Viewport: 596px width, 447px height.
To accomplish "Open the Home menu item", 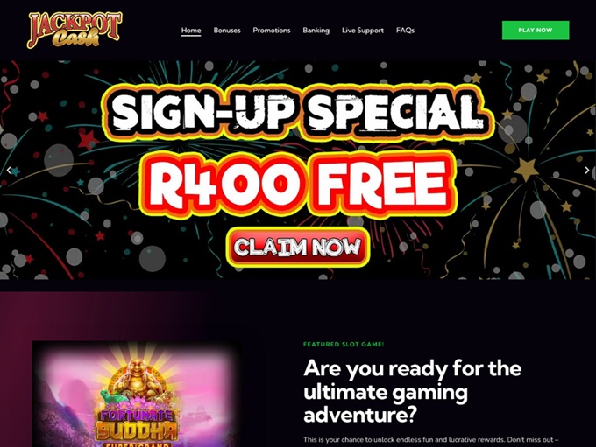I will coord(191,31).
